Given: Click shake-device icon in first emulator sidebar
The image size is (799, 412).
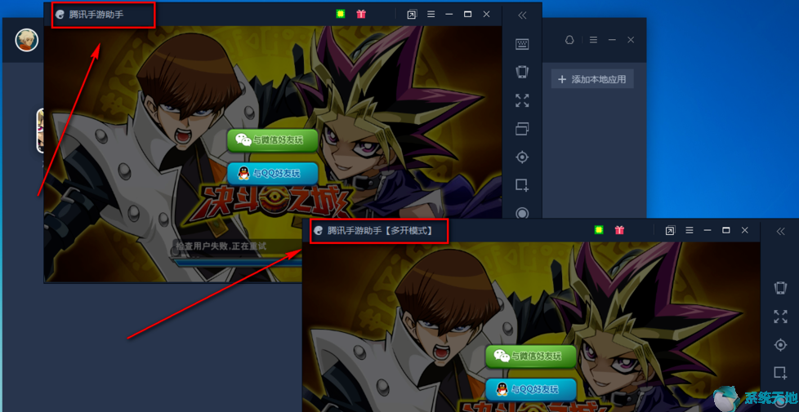Looking at the screenshot, I should point(522,73).
